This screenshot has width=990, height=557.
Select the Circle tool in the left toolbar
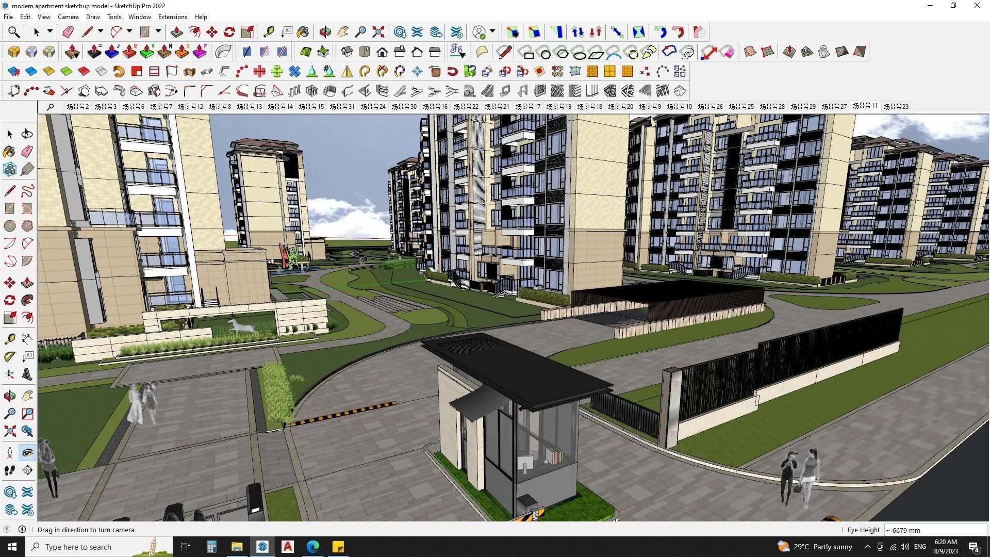[x=10, y=226]
